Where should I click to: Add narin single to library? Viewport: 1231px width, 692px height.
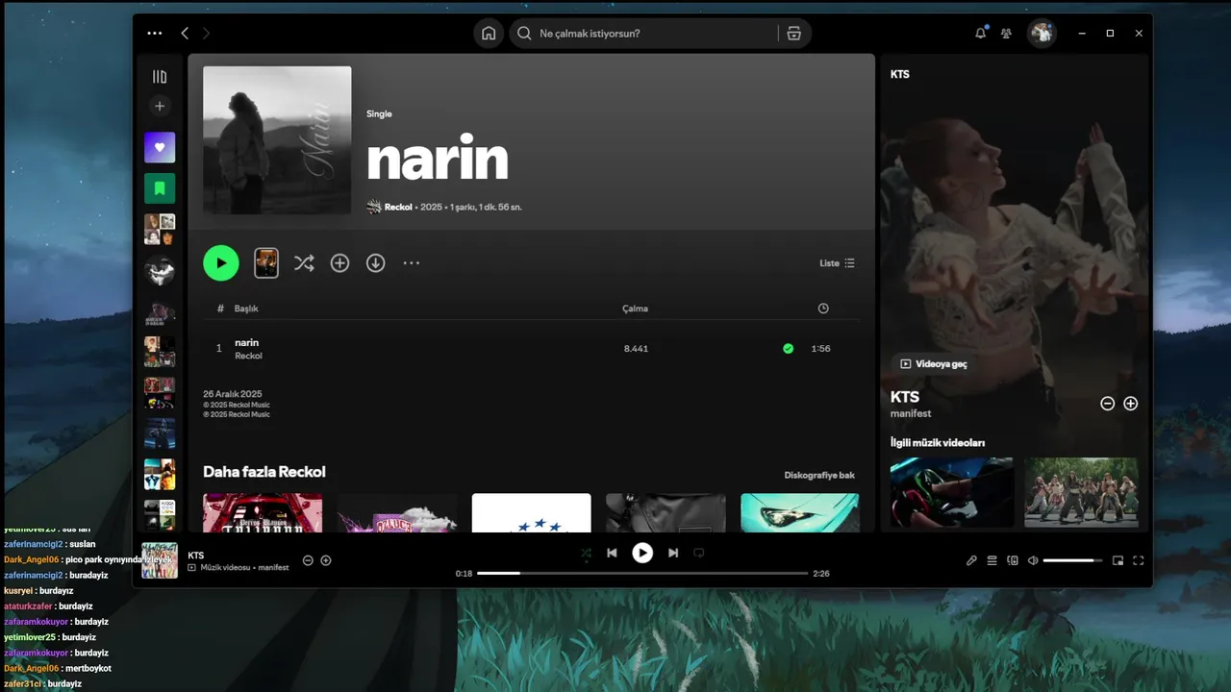click(x=339, y=262)
